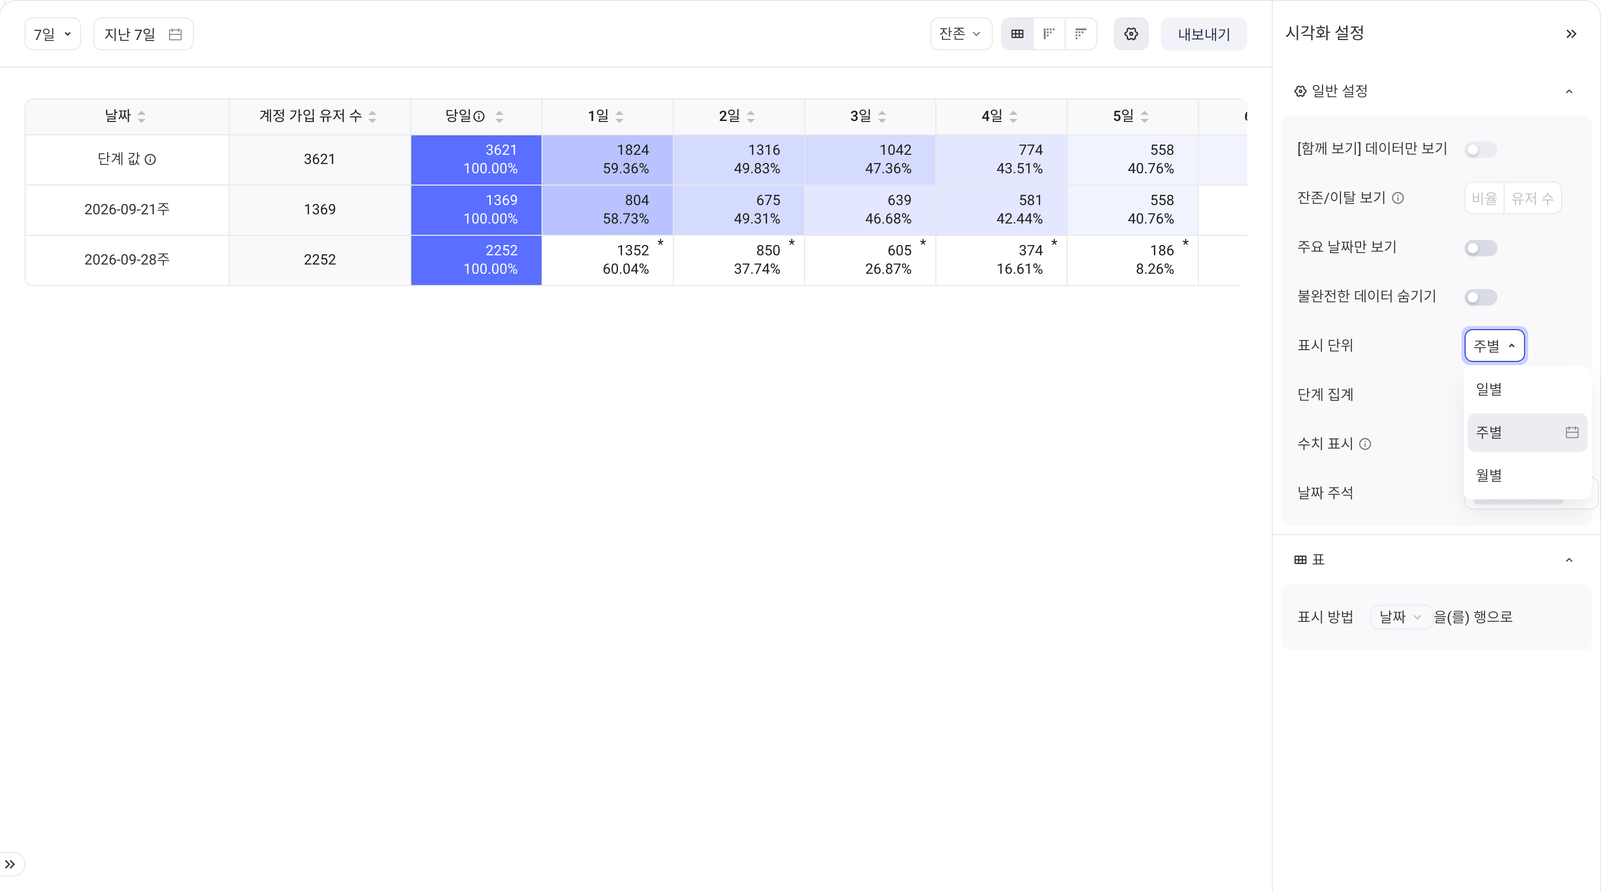Switch to table view icon

click(1017, 33)
